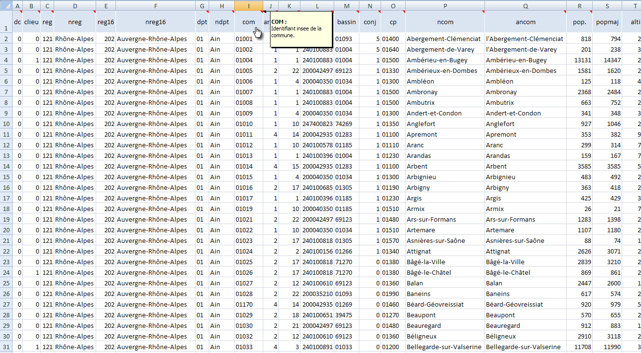
Task: Click the ndpt header cell
Action: 221,22
